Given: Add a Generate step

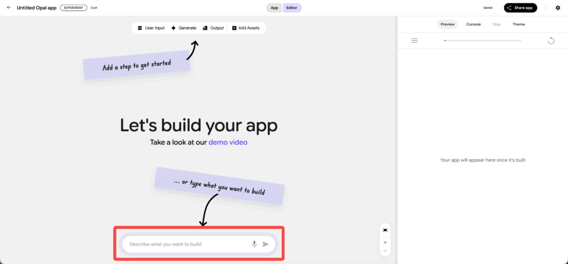Looking at the screenshot, I should 184,28.
